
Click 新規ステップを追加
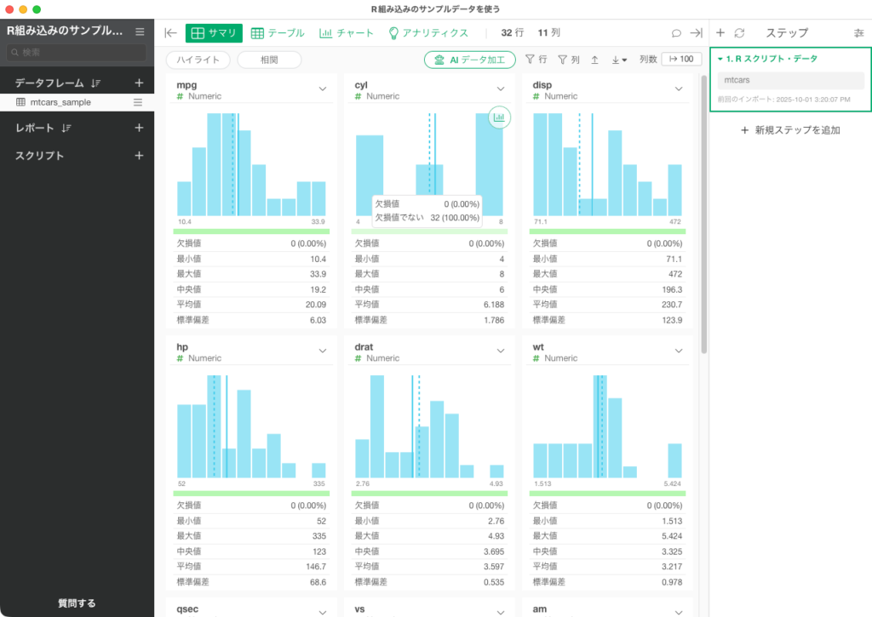790,130
